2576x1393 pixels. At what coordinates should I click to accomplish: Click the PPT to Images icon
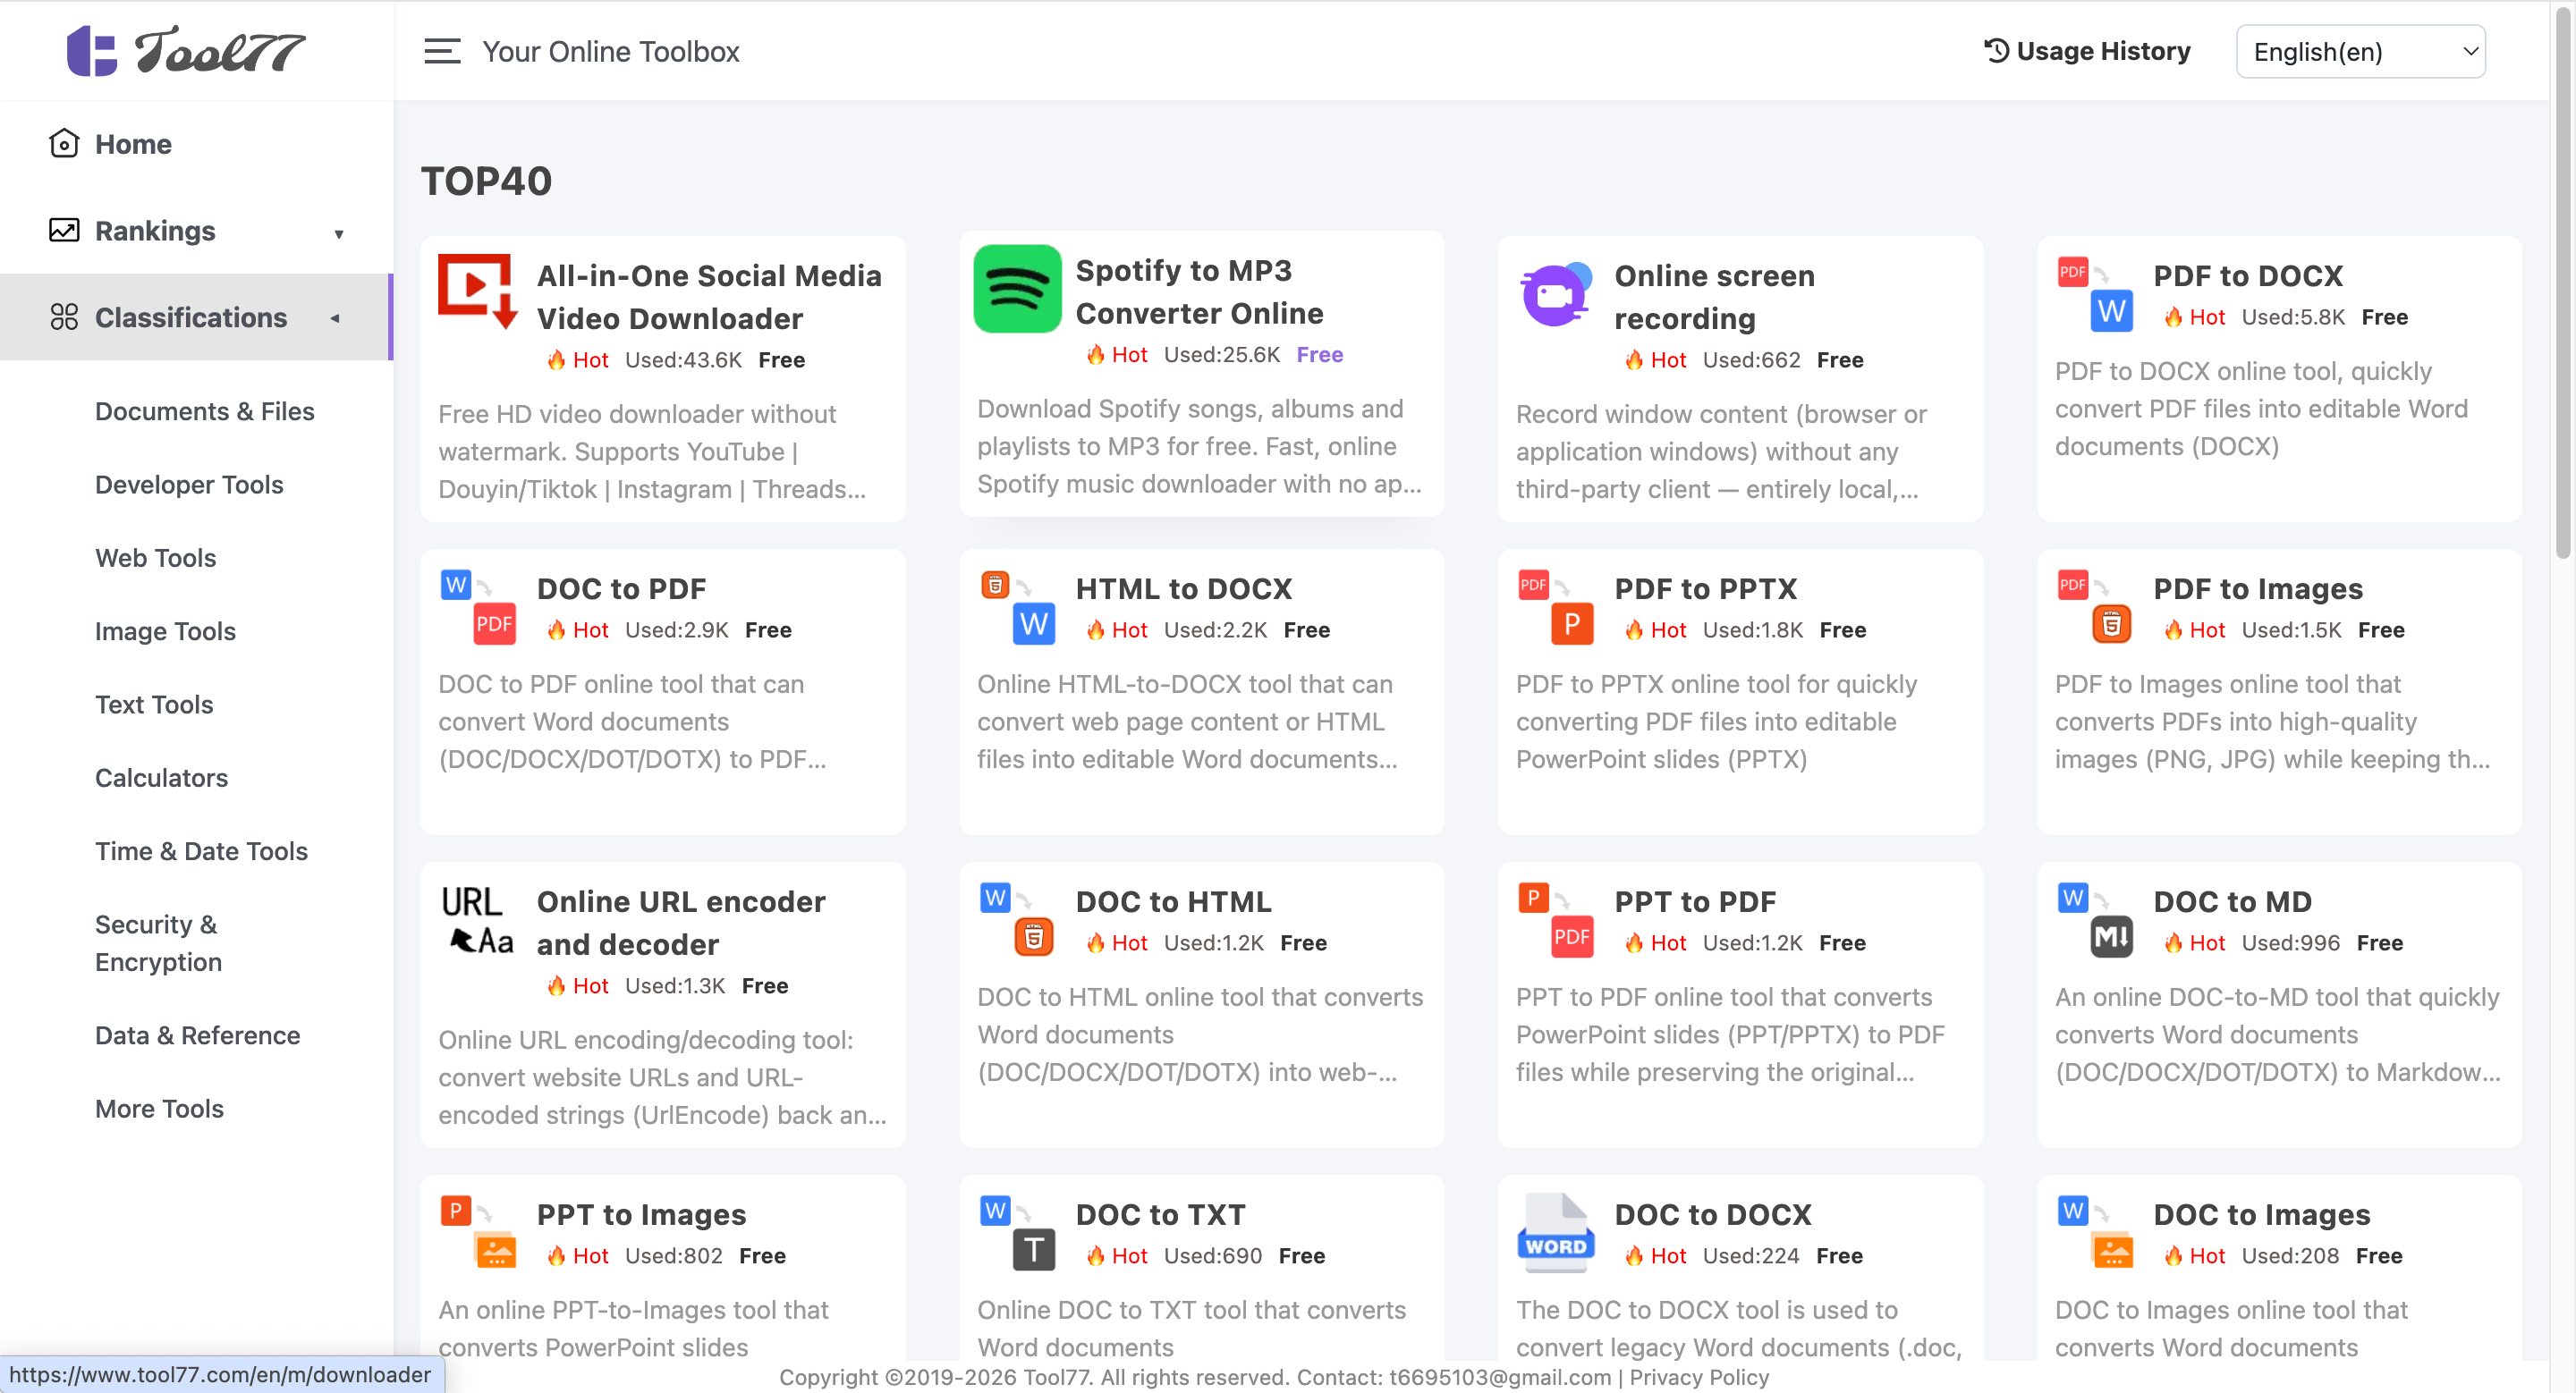(478, 1233)
